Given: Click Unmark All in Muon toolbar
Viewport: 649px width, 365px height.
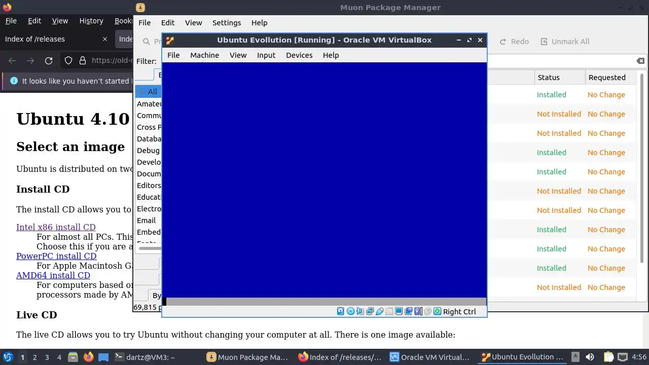Looking at the screenshot, I should pos(564,42).
